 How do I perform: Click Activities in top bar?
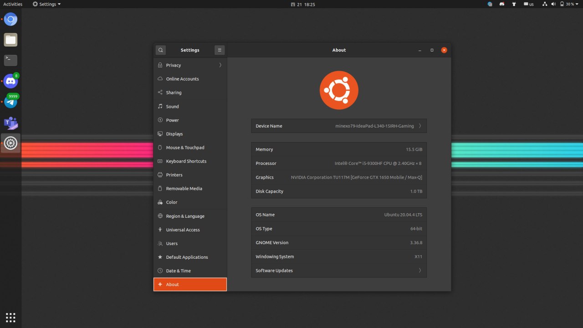tap(13, 4)
